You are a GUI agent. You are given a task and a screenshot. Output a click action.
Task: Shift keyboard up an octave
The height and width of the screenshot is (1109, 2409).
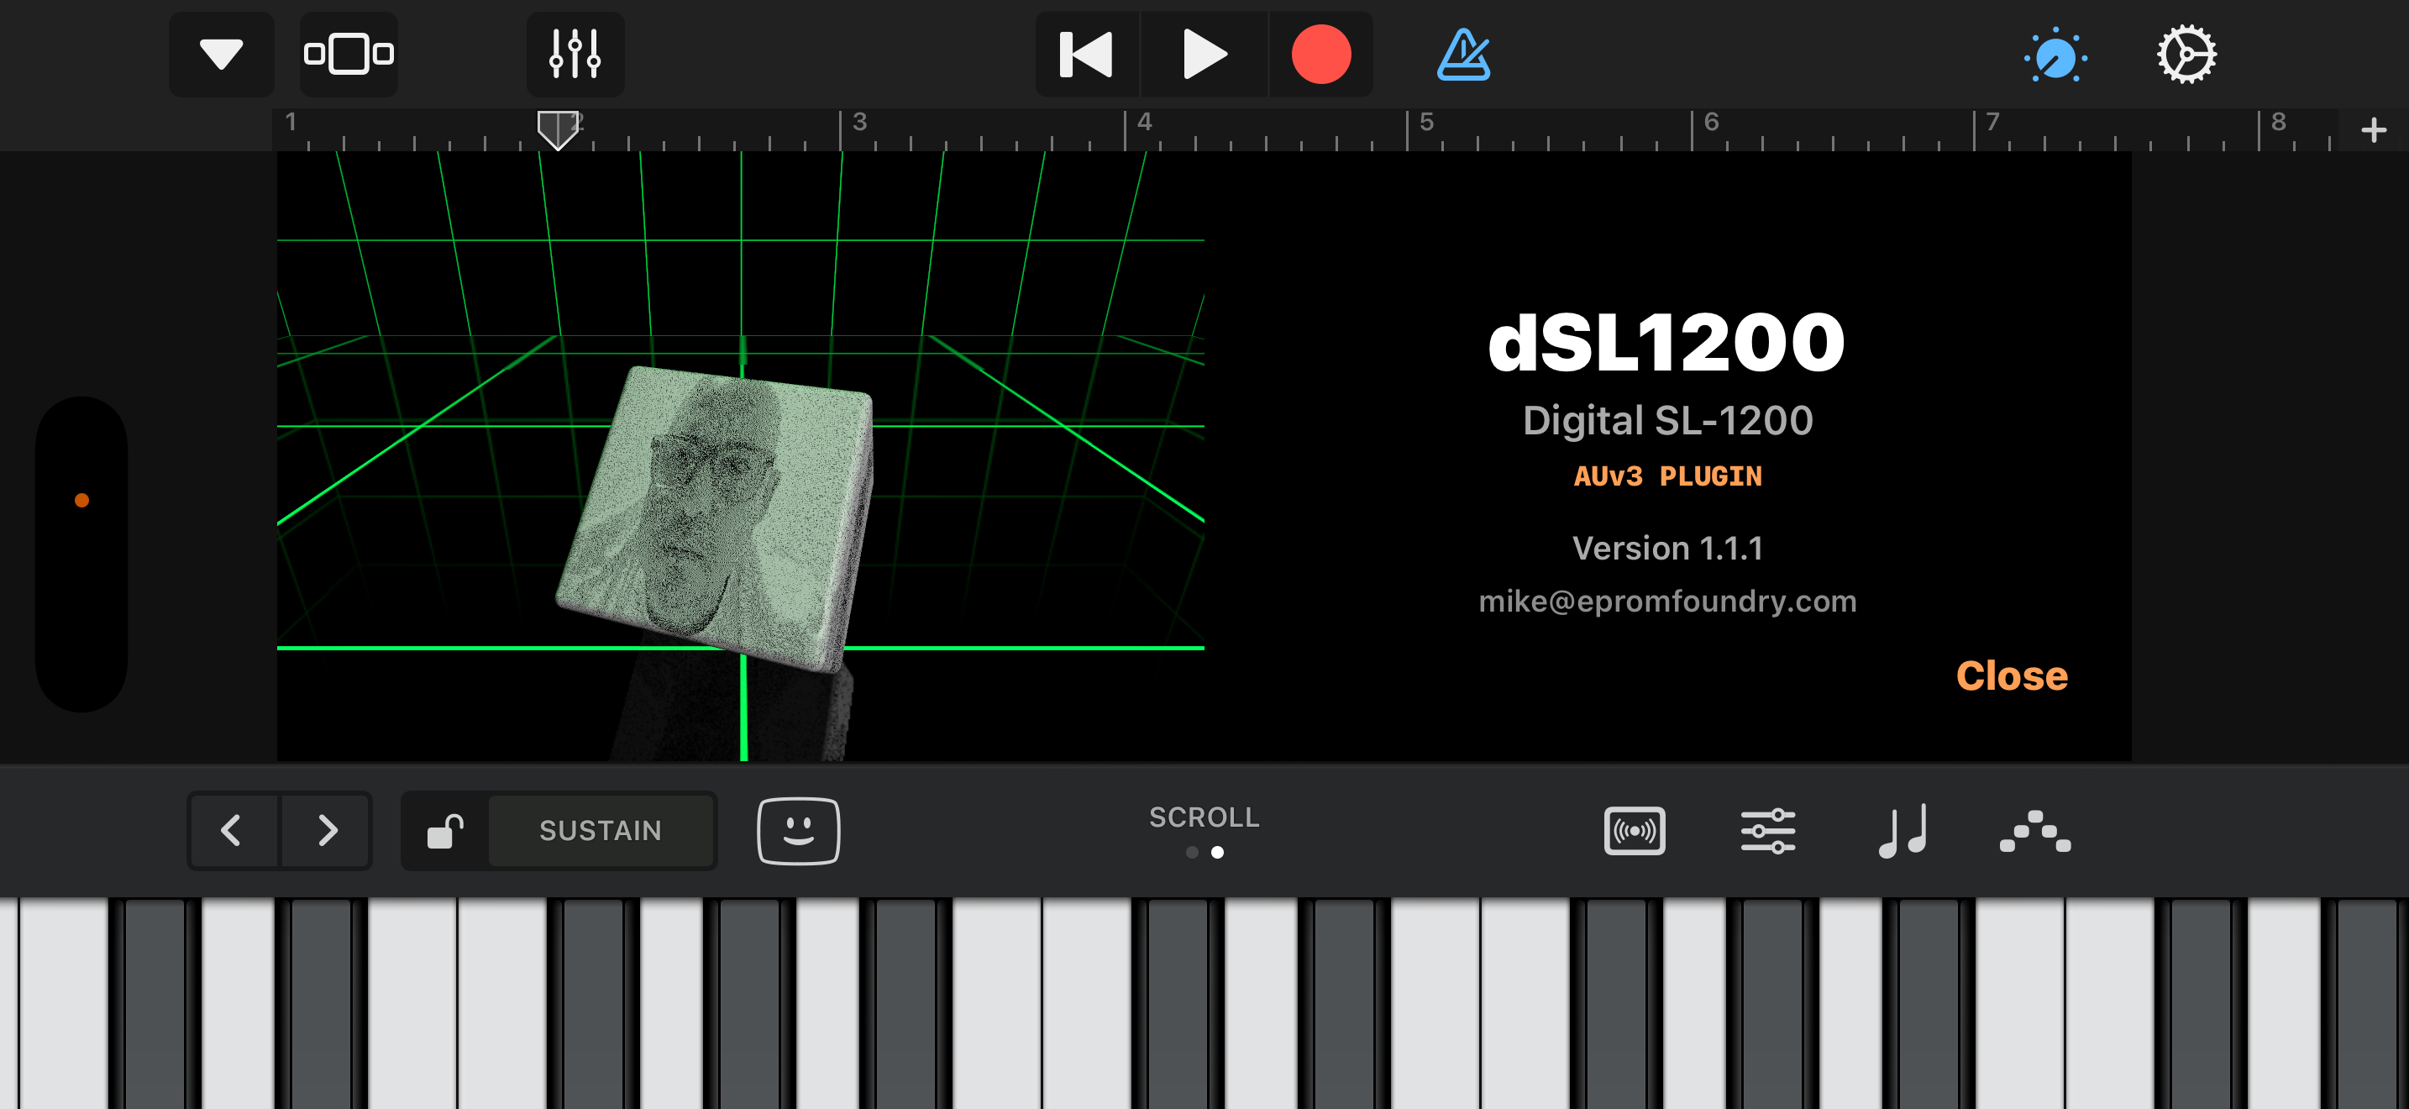[327, 830]
